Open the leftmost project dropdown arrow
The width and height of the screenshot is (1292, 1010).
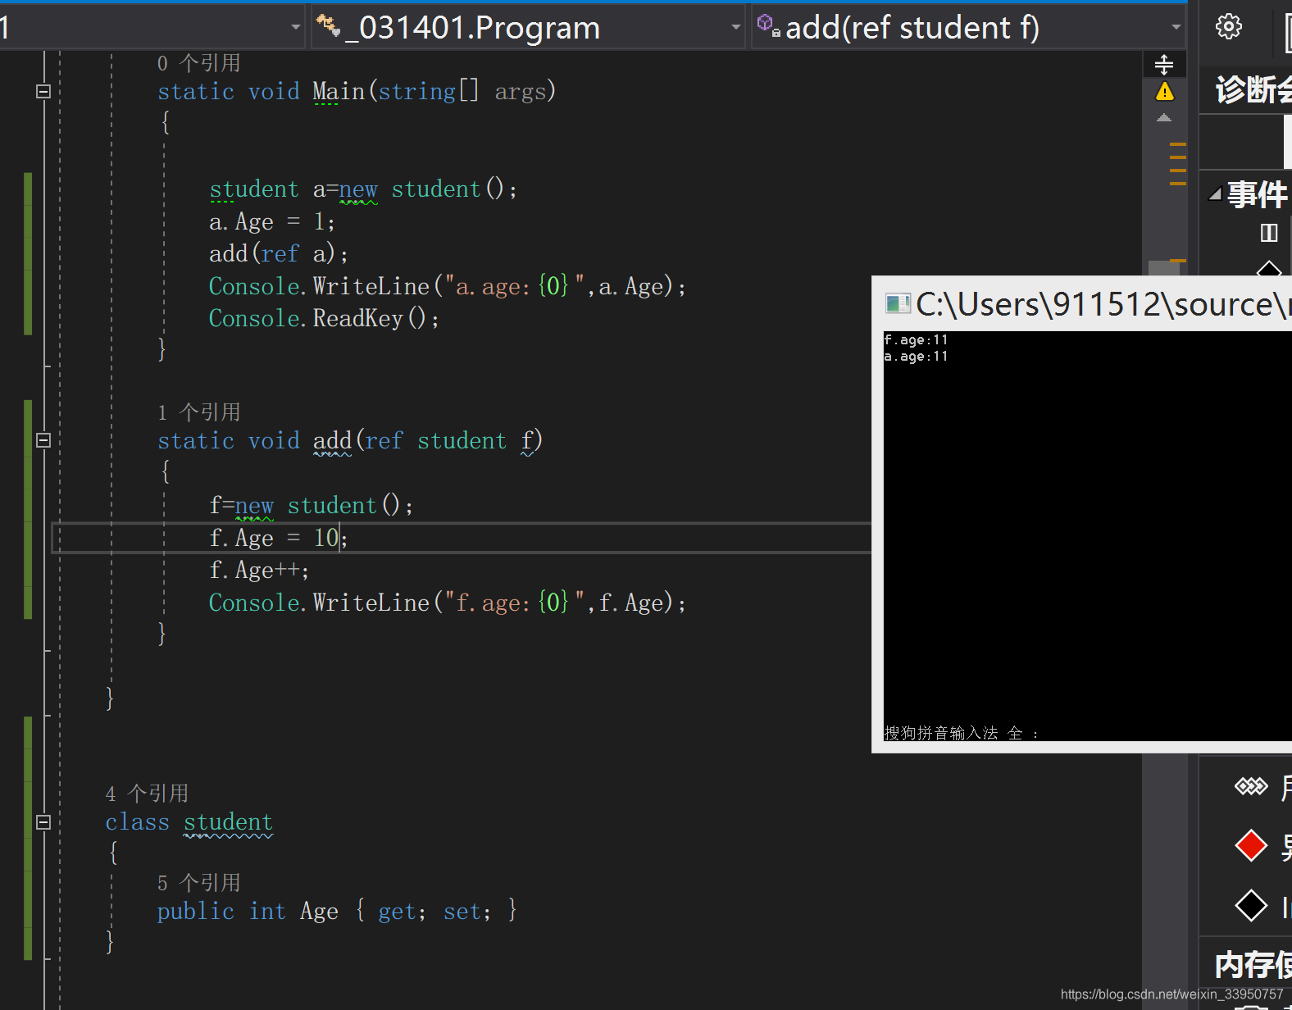tap(295, 27)
